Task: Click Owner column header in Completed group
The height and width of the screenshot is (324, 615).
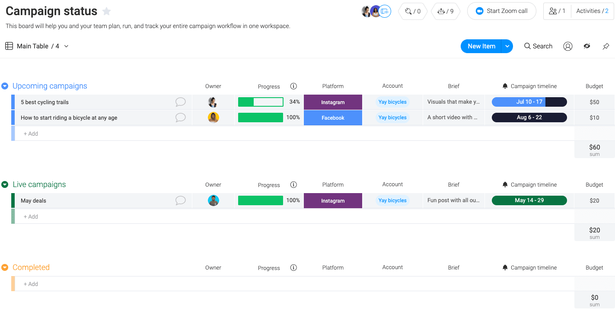Action: pyautogui.click(x=213, y=267)
